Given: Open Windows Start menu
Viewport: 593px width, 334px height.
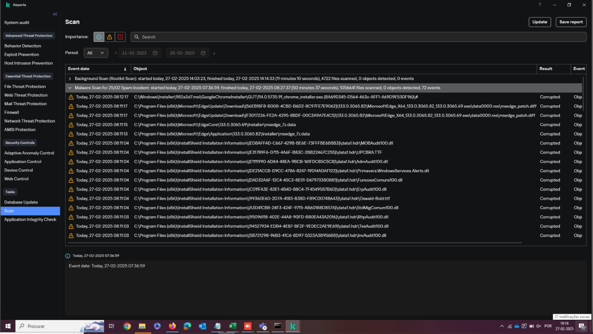Looking at the screenshot, I should (8, 326).
